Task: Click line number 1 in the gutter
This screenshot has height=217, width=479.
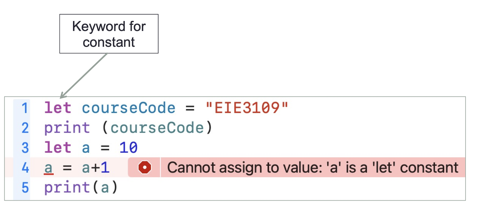Action: point(25,108)
